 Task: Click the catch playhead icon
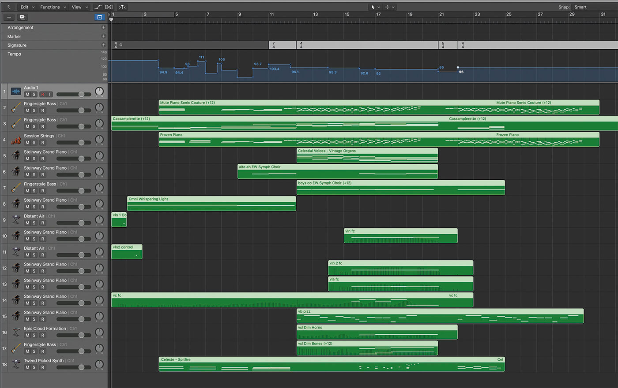(x=123, y=7)
